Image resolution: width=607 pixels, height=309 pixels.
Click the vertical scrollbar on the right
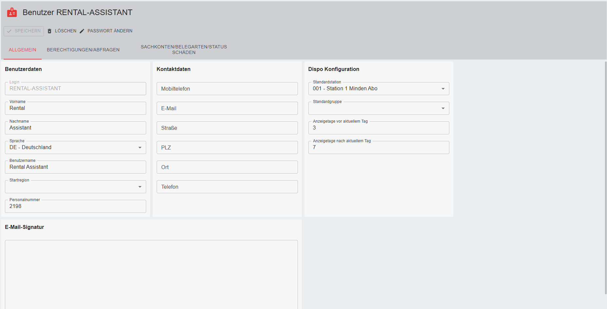point(605,177)
